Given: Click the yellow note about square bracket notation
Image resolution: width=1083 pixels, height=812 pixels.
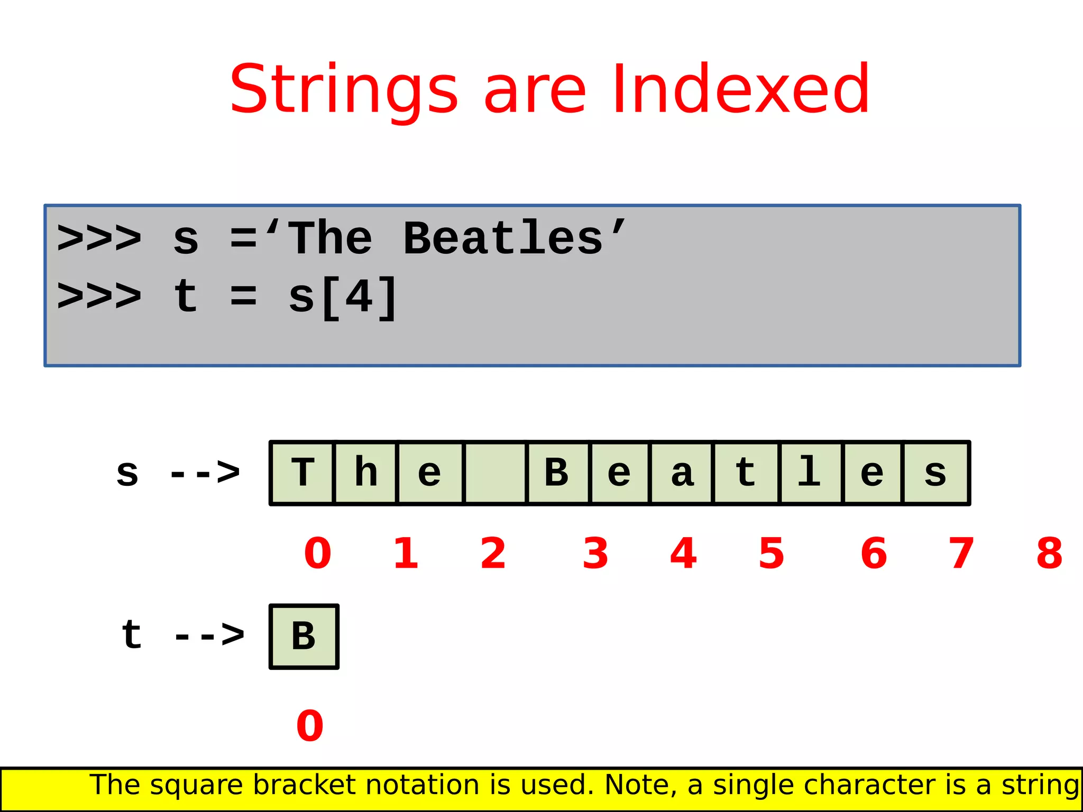Looking at the screenshot, I should 541,789.
